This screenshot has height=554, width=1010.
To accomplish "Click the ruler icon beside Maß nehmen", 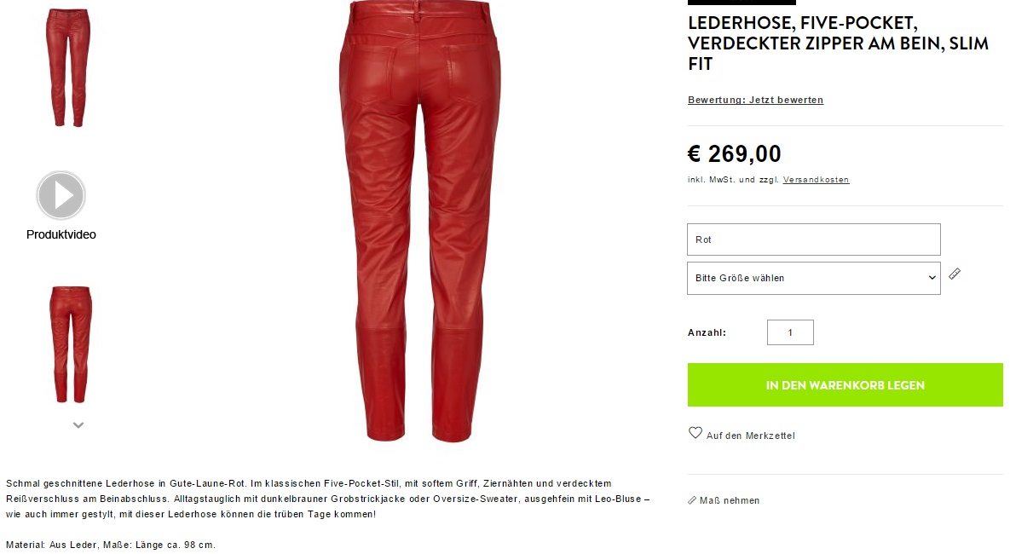I will pos(692,500).
